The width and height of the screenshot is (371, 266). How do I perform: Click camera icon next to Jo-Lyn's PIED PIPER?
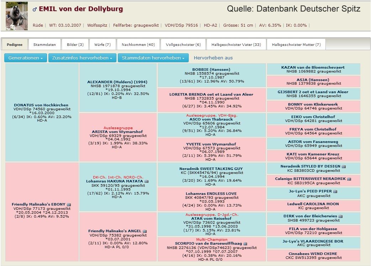click(335, 191)
